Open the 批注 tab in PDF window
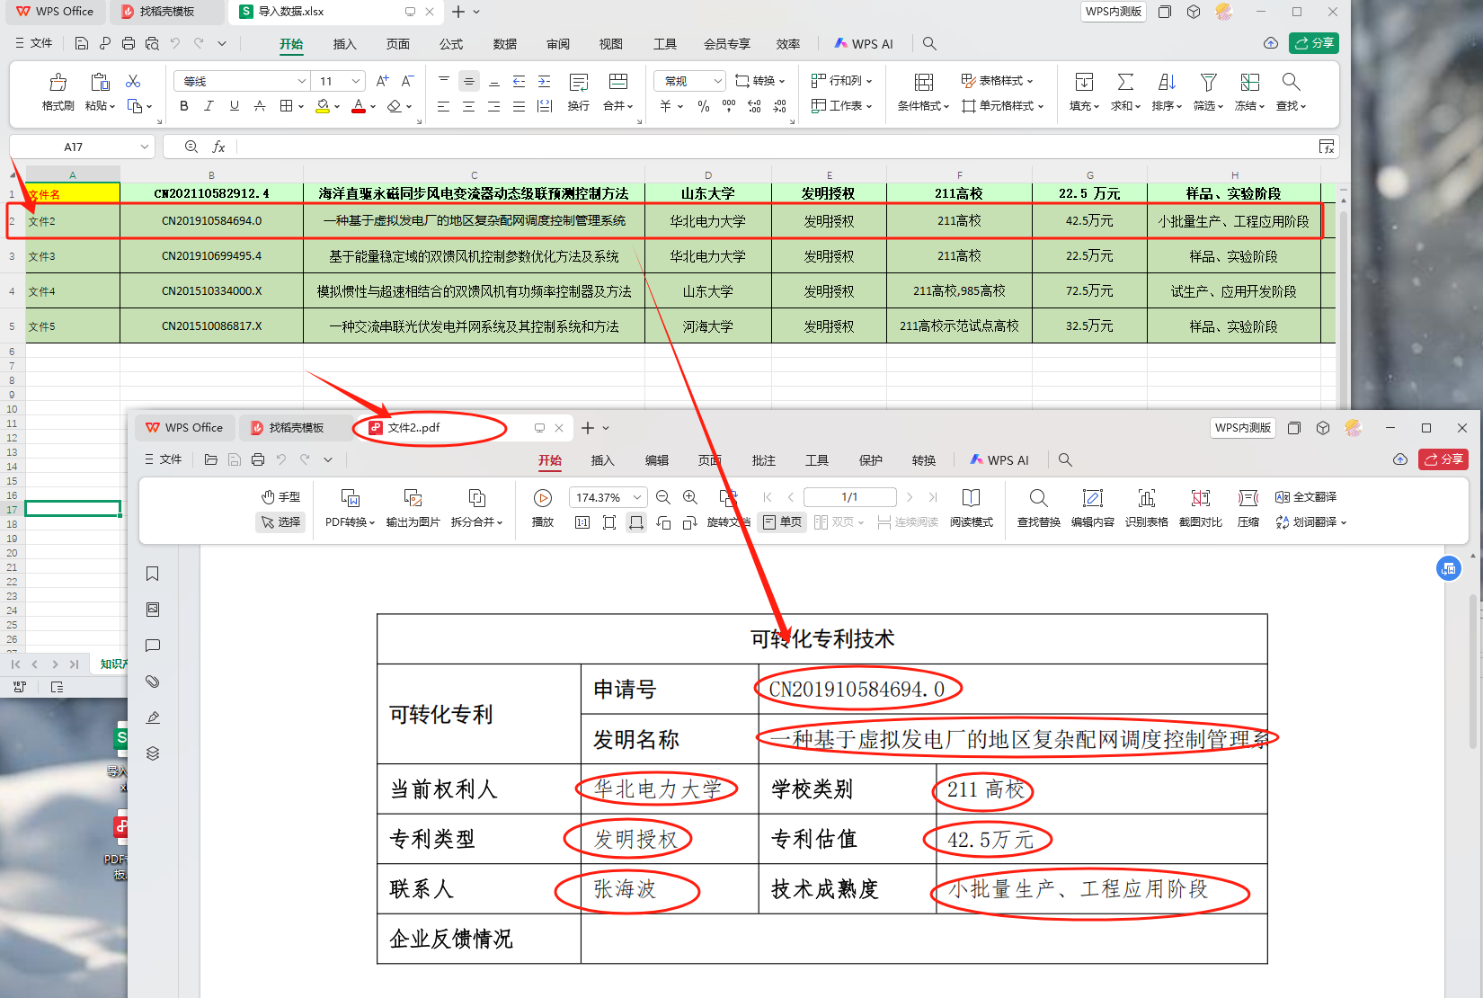The image size is (1483, 998). click(x=763, y=460)
